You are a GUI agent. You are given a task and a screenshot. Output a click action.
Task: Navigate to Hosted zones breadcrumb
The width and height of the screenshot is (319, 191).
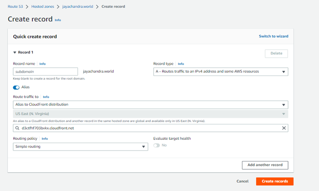tap(43, 7)
